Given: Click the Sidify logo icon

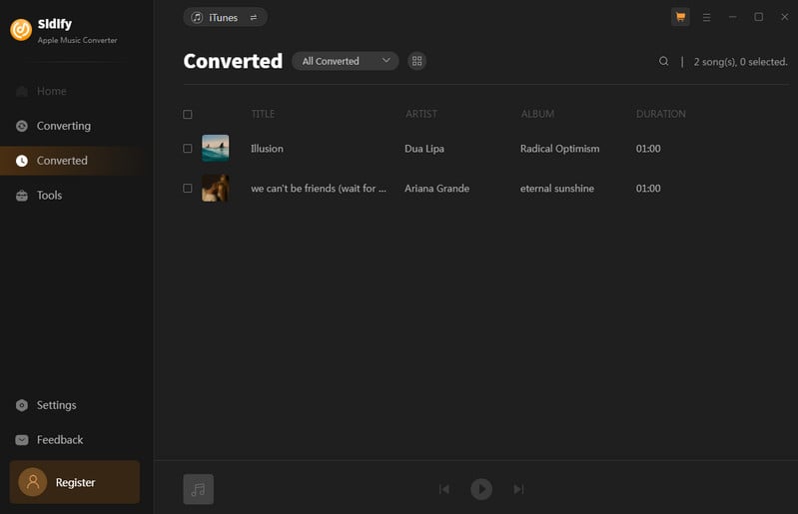Looking at the screenshot, I should (x=21, y=30).
